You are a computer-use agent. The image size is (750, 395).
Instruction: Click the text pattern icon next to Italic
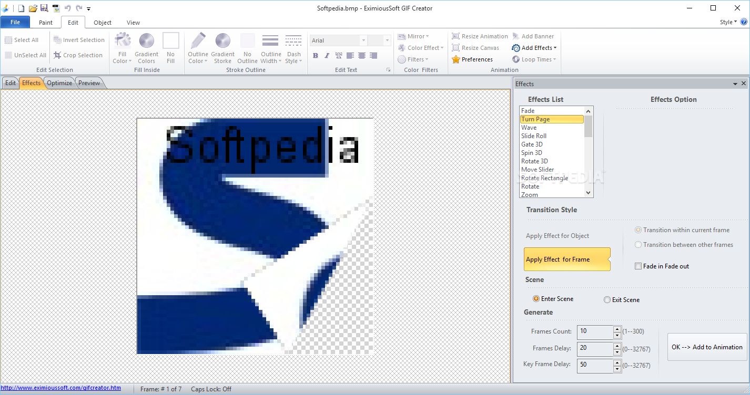339,55
